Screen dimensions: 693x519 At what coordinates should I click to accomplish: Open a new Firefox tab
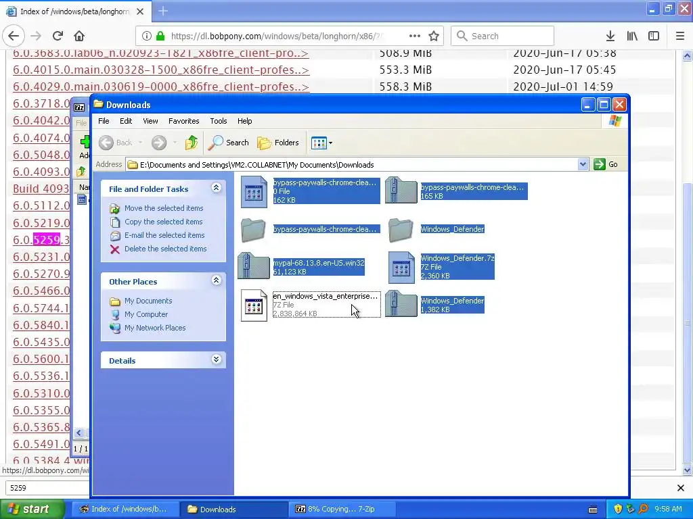coord(162,11)
